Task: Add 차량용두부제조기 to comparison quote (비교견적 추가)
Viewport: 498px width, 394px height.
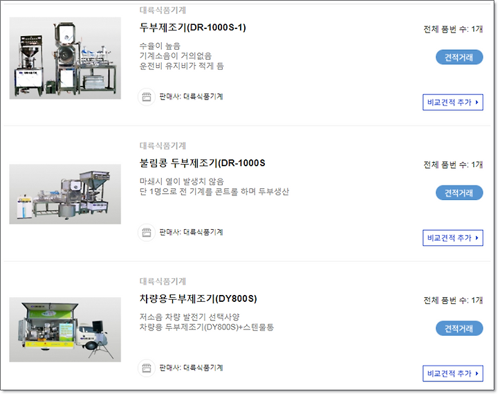Action: pos(452,373)
